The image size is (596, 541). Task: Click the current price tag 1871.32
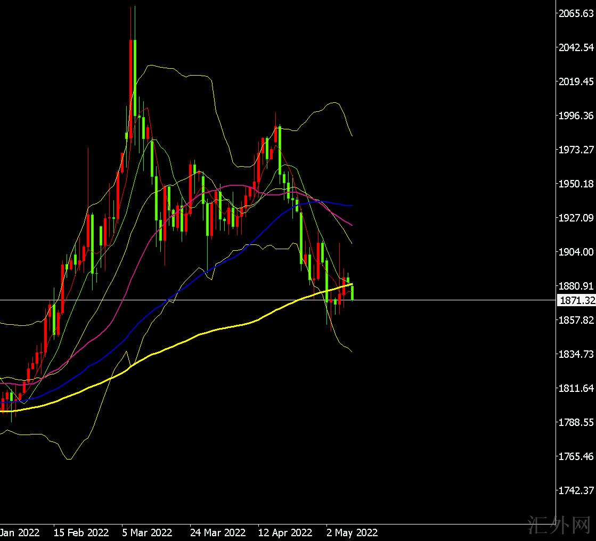(576, 301)
